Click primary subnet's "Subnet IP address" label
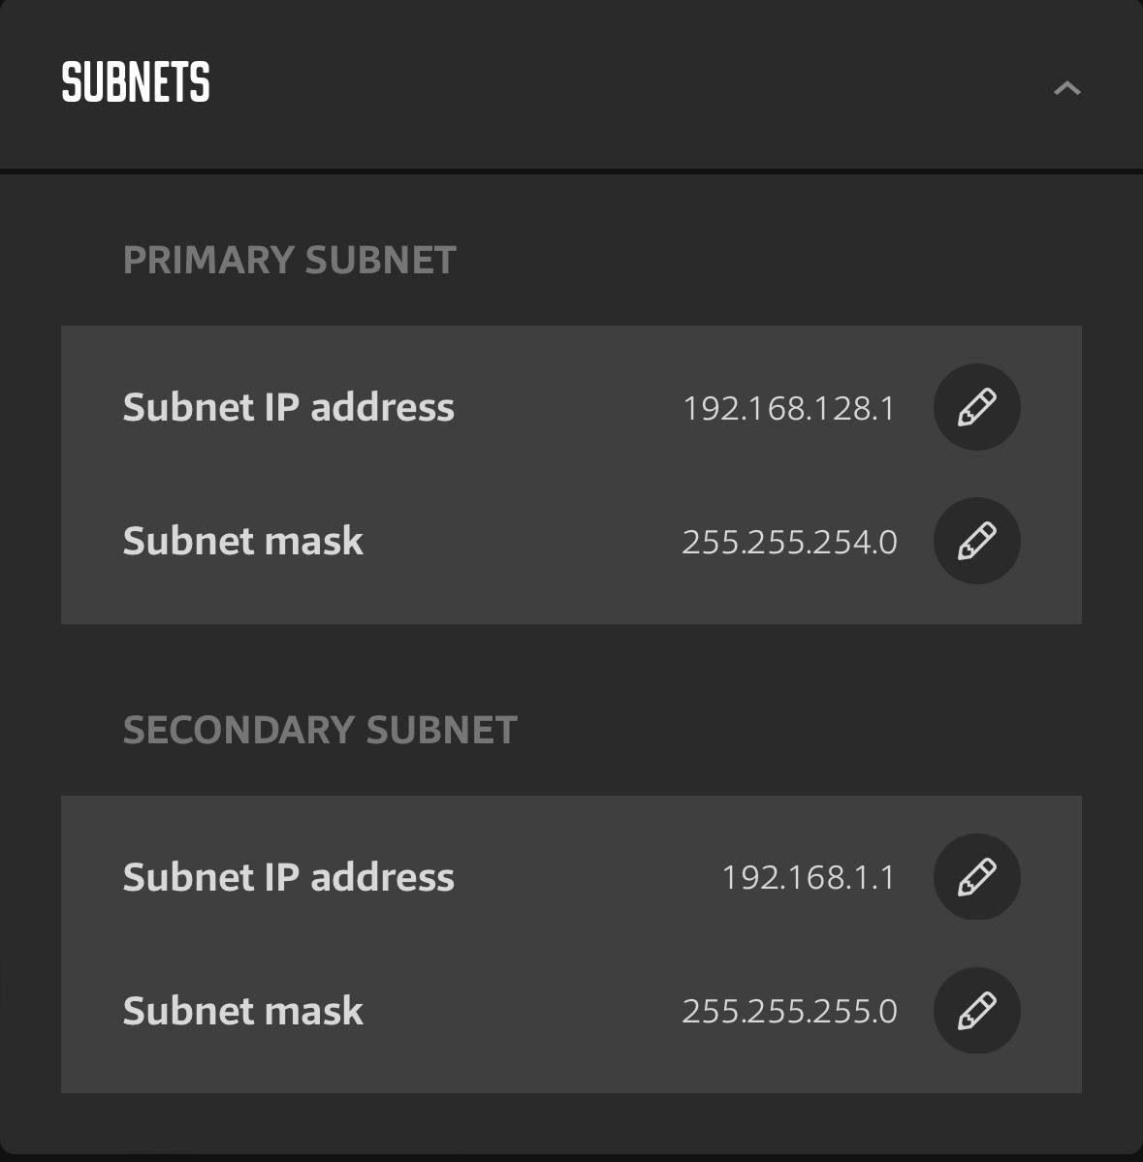Image resolution: width=1143 pixels, height=1162 pixels. point(288,407)
